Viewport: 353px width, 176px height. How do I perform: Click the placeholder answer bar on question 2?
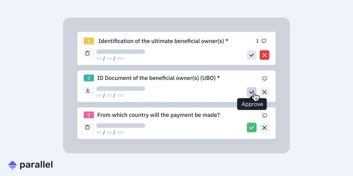point(120,89)
